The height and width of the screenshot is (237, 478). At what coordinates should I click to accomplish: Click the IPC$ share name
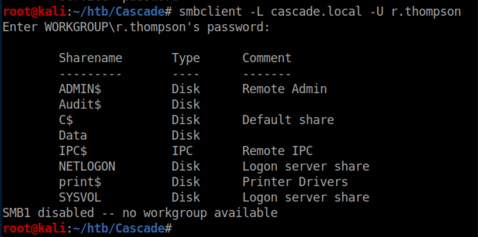[73, 151]
